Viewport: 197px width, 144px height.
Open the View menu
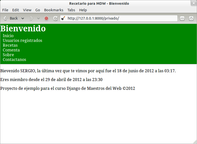click(27, 10)
